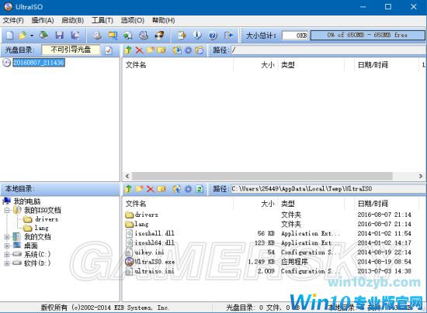
Task: Click the New Folder icon in local toolbar
Action: coord(140,189)
